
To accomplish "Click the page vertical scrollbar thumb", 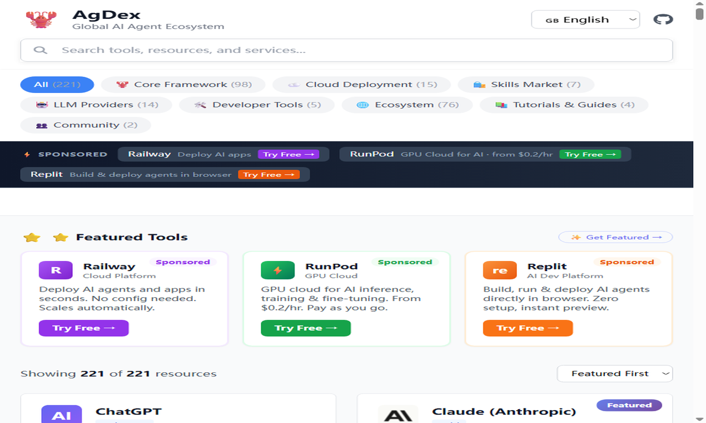I will click(x=700, y=13).
